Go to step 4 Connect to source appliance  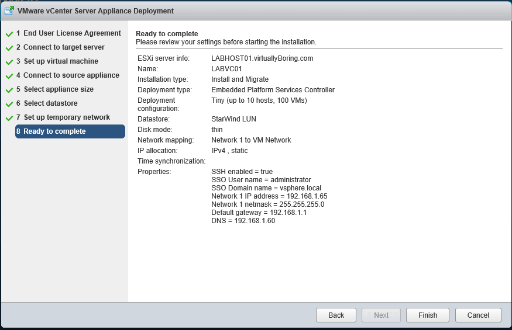click(68, 75)
